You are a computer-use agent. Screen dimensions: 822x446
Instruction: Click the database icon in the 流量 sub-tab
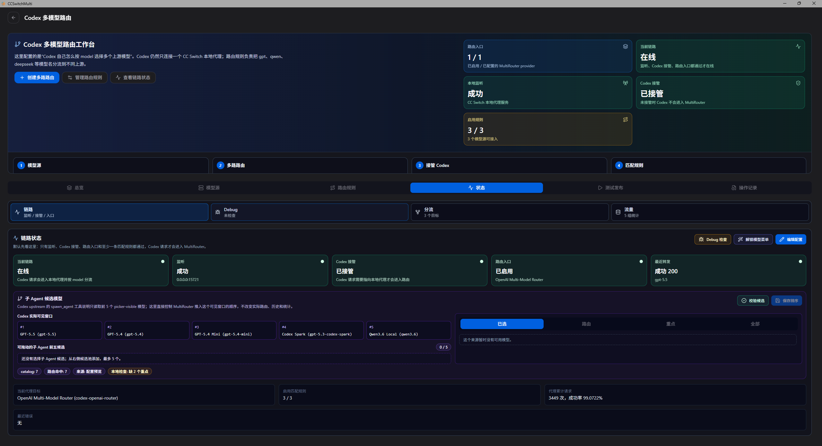point(618,212)
